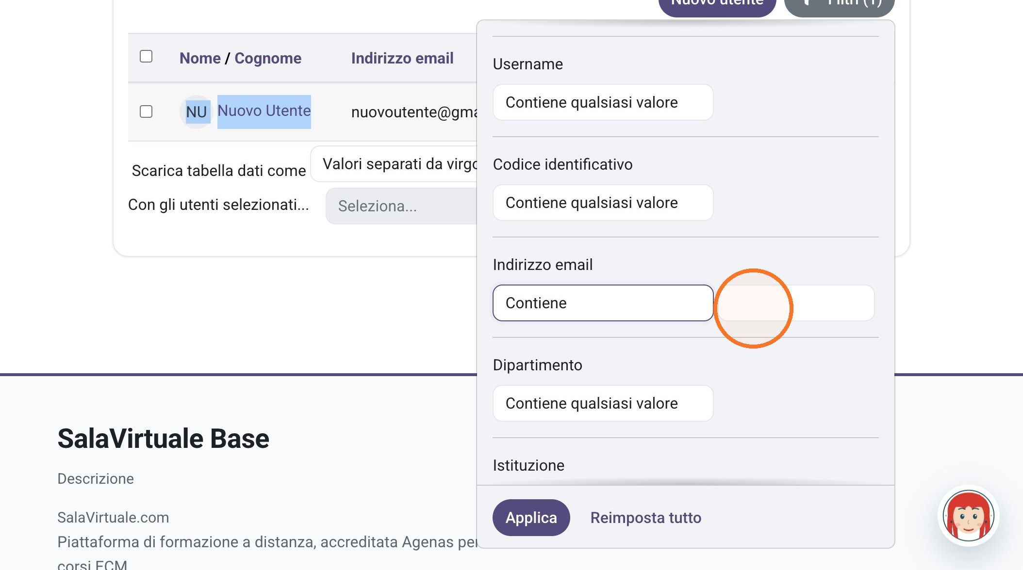Open the 'Seleziona...' bulk action dropdown
Image resolution: width=1023 pixels, height=570 pixels.
(401, 206)
